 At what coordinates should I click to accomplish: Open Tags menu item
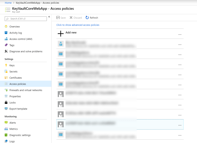pos(12,45)
